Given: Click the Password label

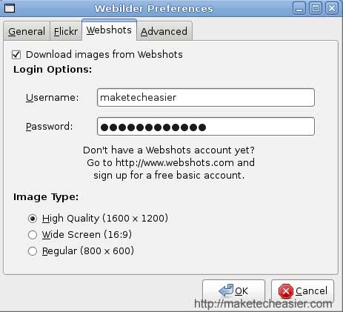Looking at the screenshot, I should point(50,127).
